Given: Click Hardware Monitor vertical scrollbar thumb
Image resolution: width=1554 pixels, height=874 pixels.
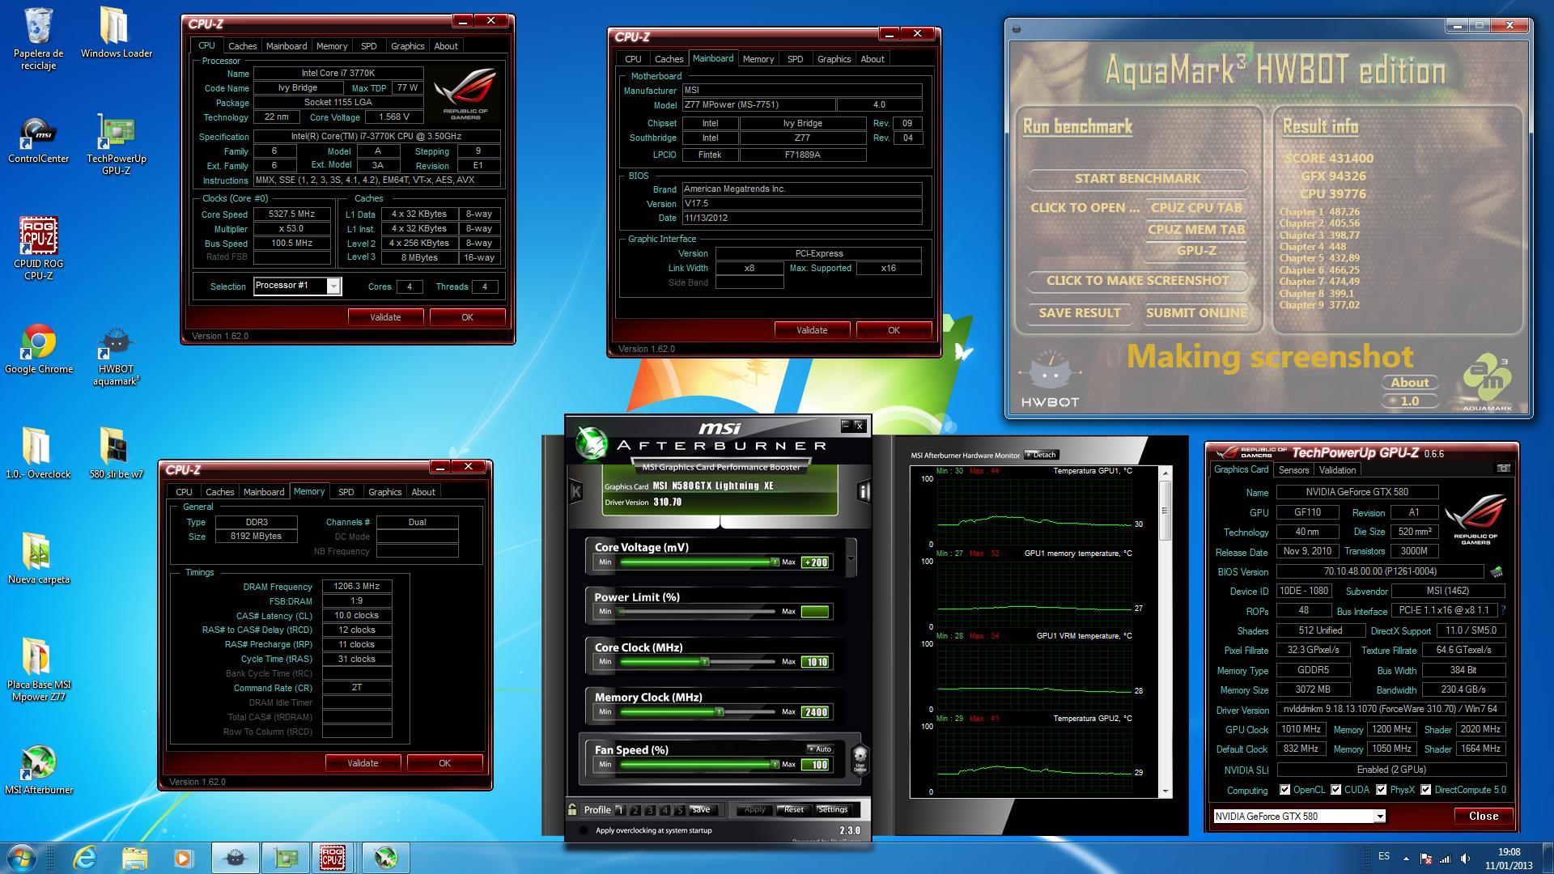Looking at the screenshot, I should (1165, 511).
